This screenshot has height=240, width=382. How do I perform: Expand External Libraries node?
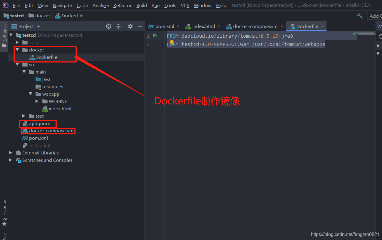11,153
